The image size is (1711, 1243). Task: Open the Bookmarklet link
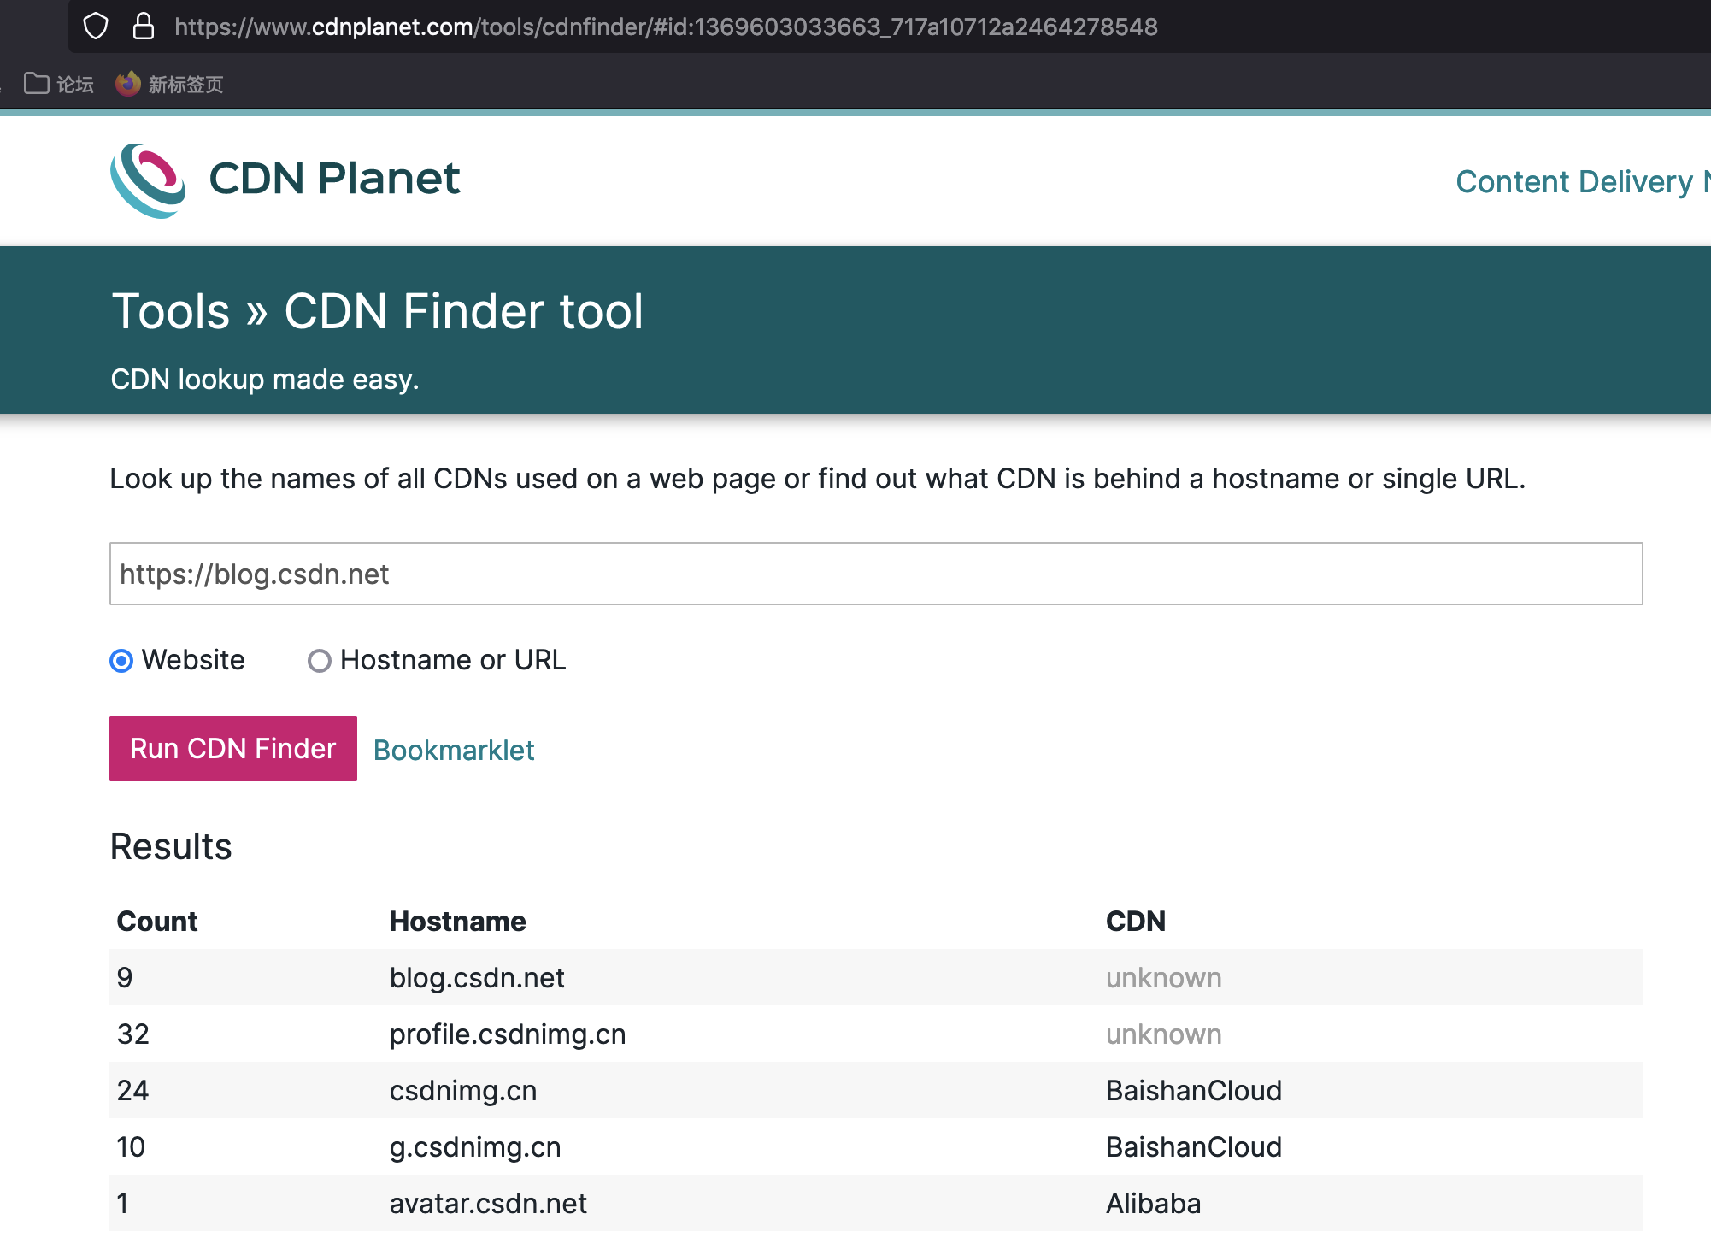454,750
